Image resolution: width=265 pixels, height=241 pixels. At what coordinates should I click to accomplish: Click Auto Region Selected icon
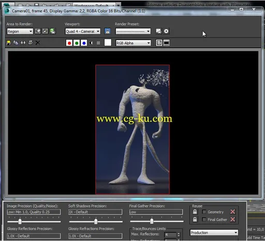[x=45, y=31]
